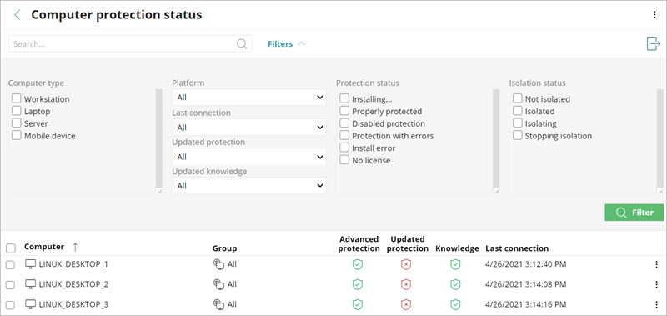Open the row menu for LINUX_DESKTOP_3
This screenshot has height=316, width=667.
tap(656, 304)
